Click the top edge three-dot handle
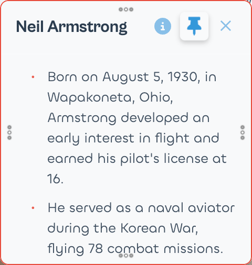The width and height of the screenshot is (252, 265). [x=126, y=9]
